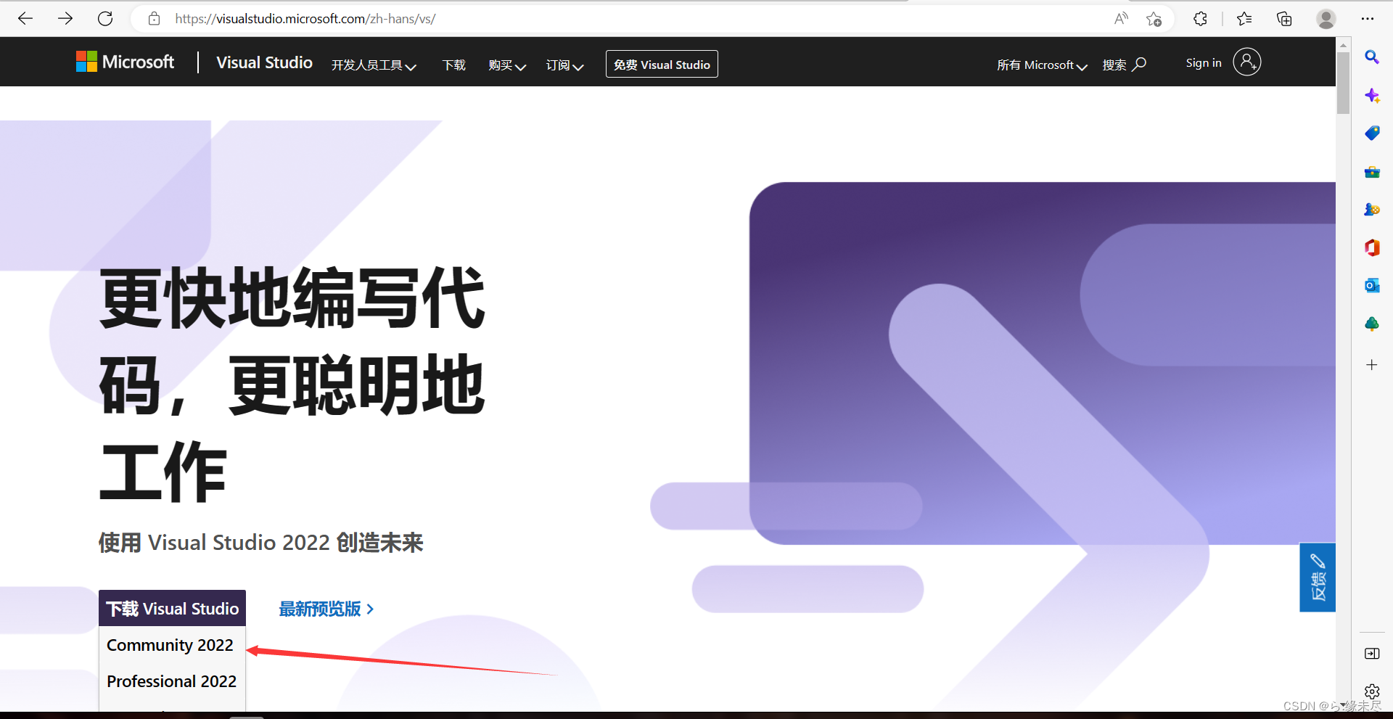The image size is (1393, 719).
Task: Select Community 2022 download option
Action: click(x=170, y=645)
